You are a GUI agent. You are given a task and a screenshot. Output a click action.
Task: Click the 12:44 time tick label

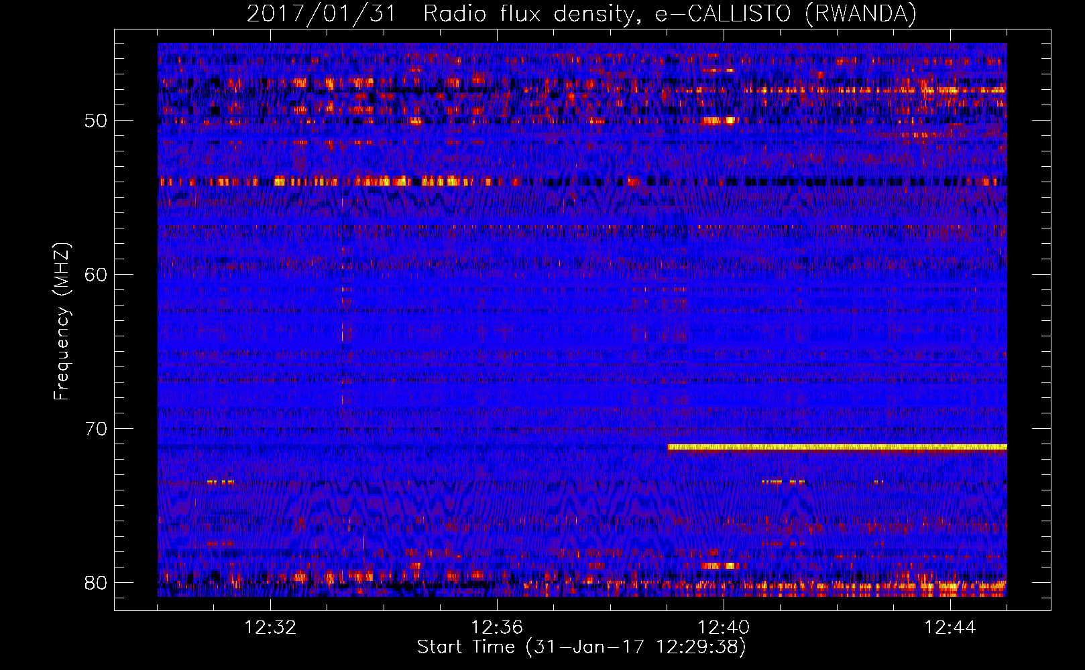[x=950, y=628]
